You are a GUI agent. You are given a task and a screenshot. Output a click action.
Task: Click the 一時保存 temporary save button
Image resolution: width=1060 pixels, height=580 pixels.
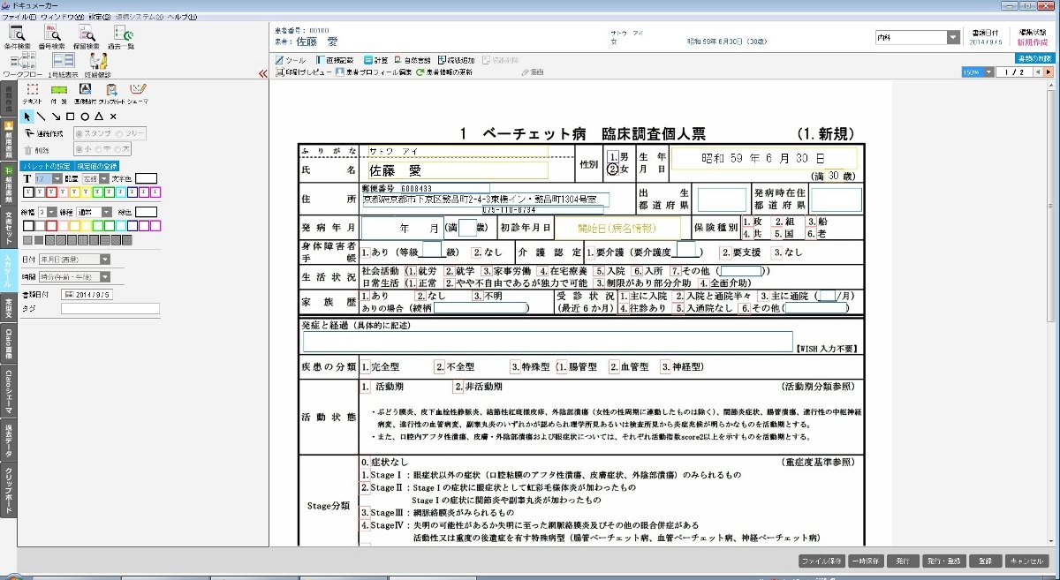point(866,561)
